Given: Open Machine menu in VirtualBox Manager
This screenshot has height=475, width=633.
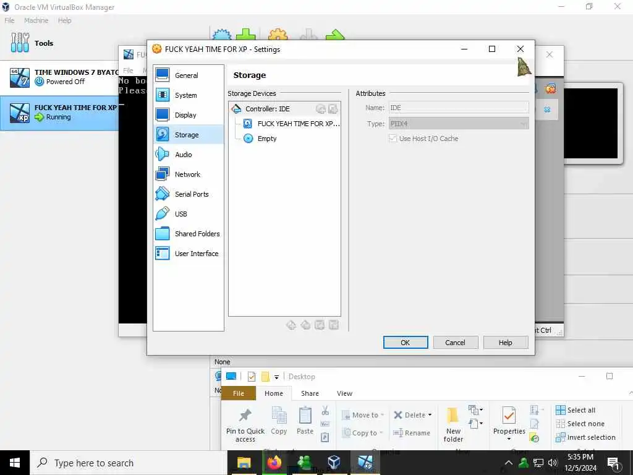Looking at the screenshot, I should 36,20.
